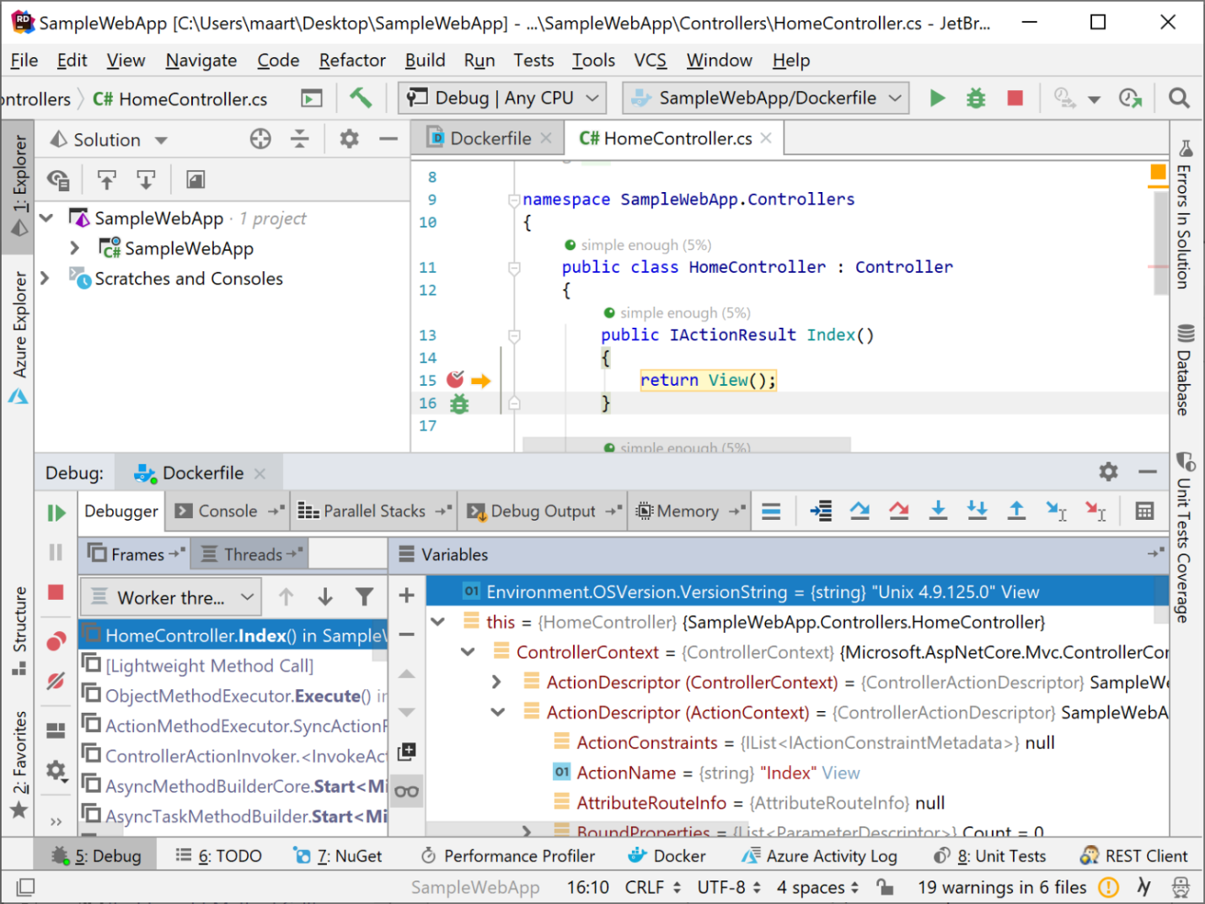Start debugging with the bug icon
Image resolution: width=1205 pixels, height=904 pixels.
tap(976, 99)
